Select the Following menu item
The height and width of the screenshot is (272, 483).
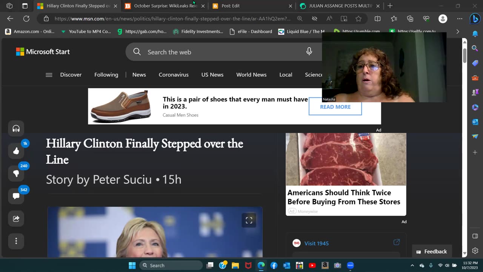click(x=106, y=75)
